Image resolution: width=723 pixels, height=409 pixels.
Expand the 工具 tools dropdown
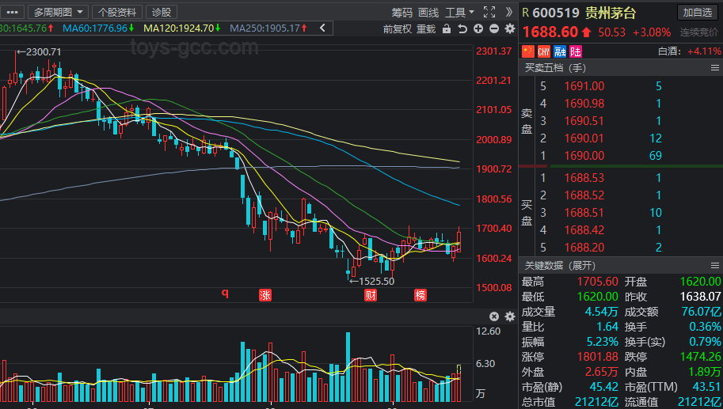coord(459,13)
